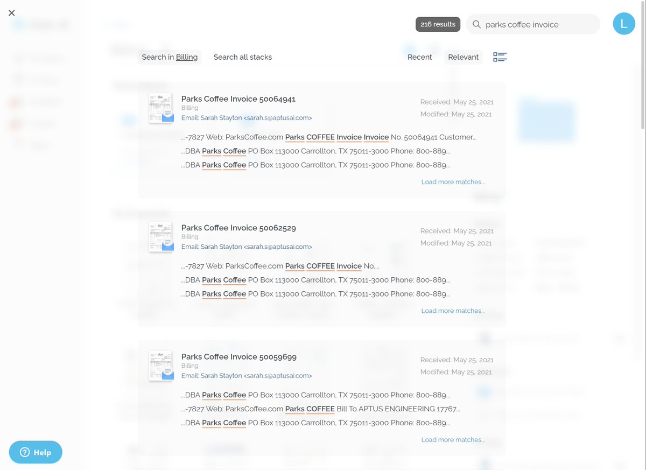Click the Sarah Stayton email under invoice 50059699
The image size is (646, 470).
247,376
